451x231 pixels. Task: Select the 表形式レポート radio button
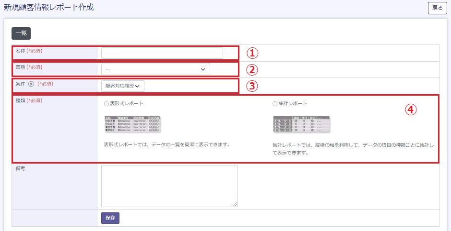107,103
